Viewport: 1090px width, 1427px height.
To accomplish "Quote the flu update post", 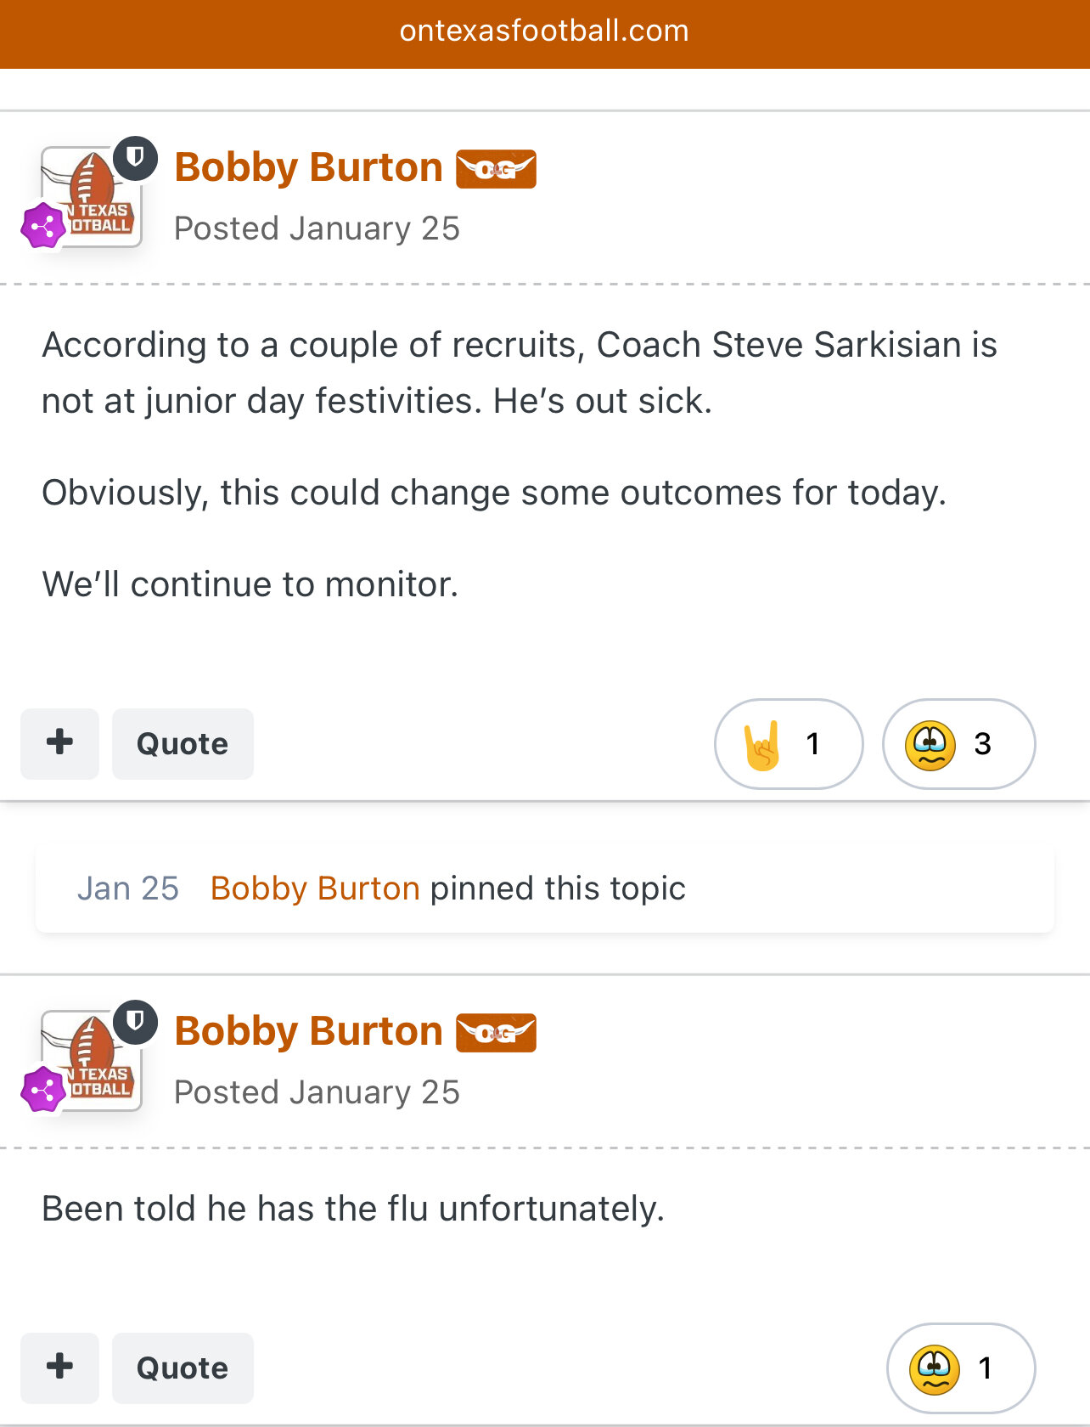I will (x=183, y=1368).
